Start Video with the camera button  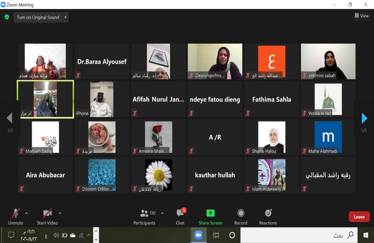(x=47, y=216)
